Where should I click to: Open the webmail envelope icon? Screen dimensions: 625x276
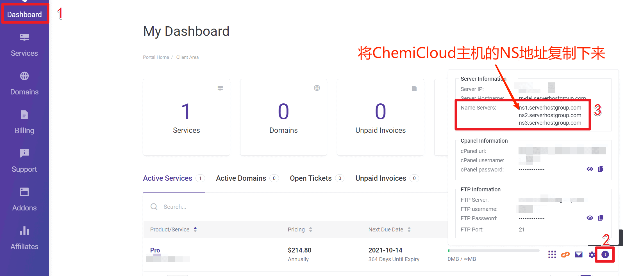579,254
